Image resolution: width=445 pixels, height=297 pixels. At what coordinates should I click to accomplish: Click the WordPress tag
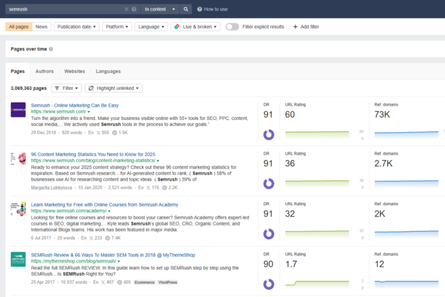[x=168, y=282]
